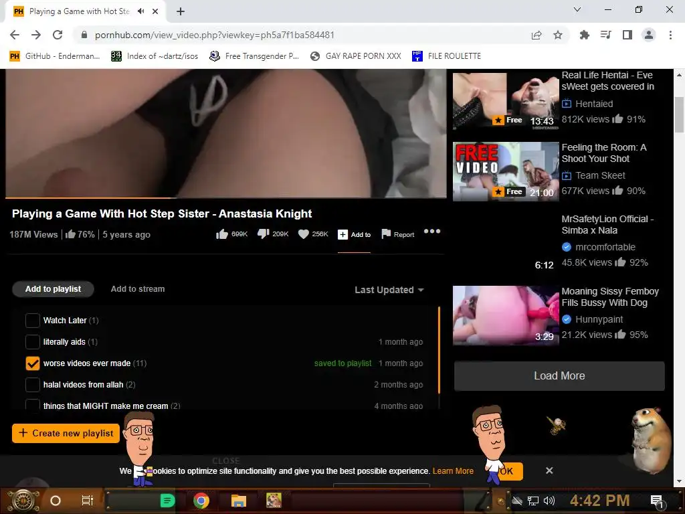Show the browser side panel
The height and width of the screenshot is (514, 685).
pyautogui.click(x=627, y=35)
